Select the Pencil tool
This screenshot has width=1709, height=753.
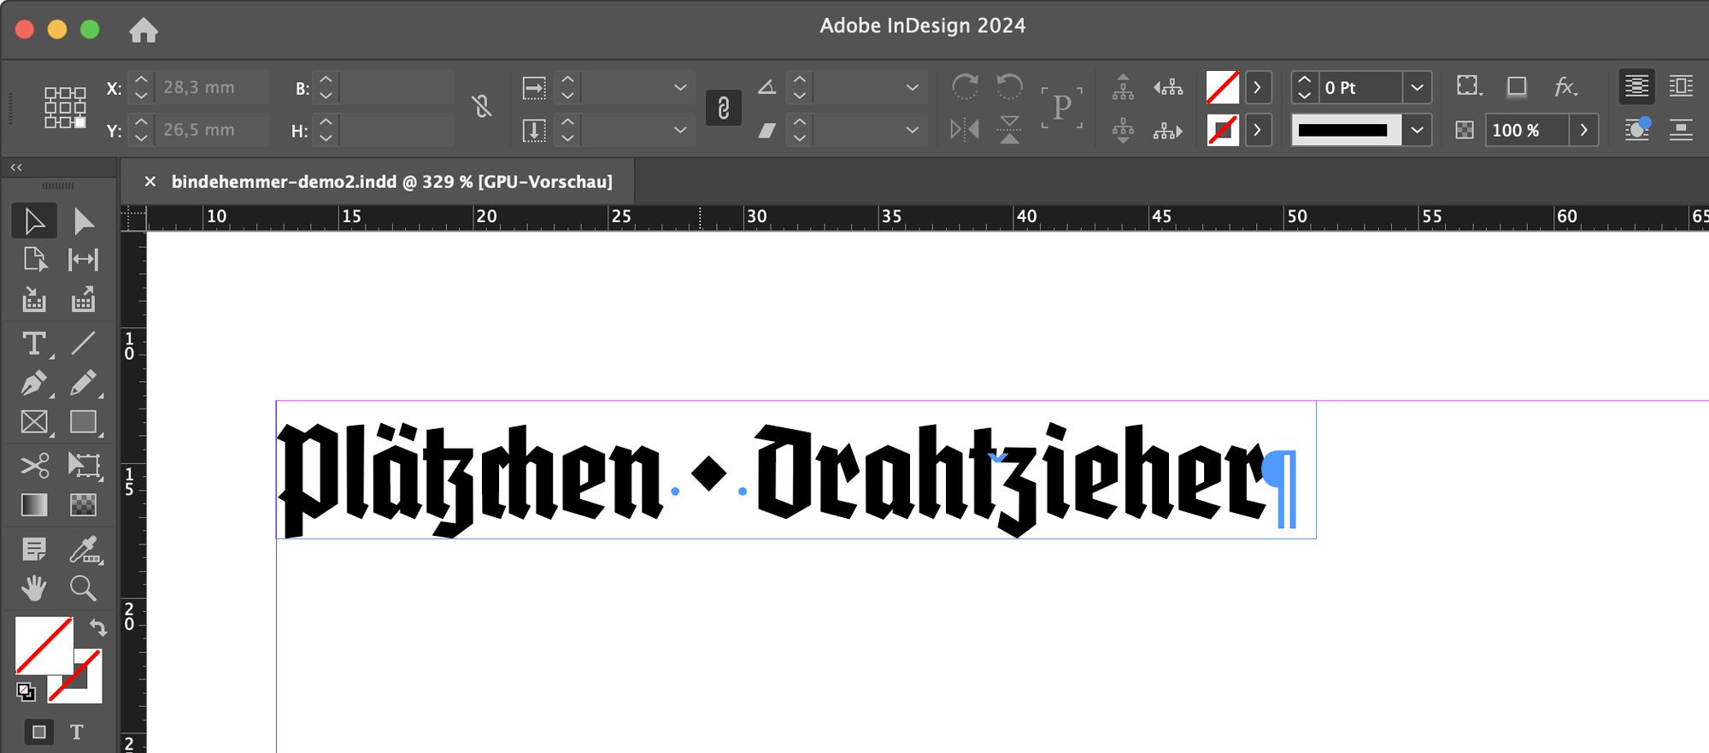point(84,383)
